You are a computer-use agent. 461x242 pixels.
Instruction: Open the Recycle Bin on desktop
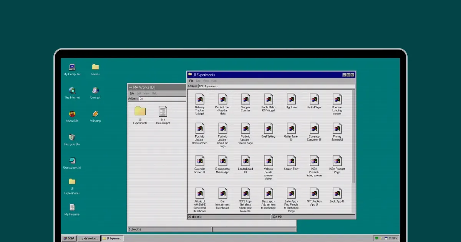[72, 140]
